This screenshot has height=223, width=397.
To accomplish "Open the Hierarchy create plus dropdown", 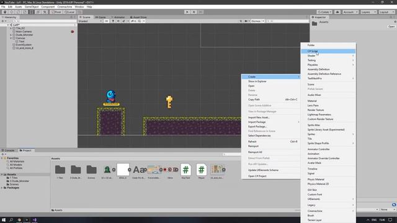I will pyautogui.click(x=4, y=21).
